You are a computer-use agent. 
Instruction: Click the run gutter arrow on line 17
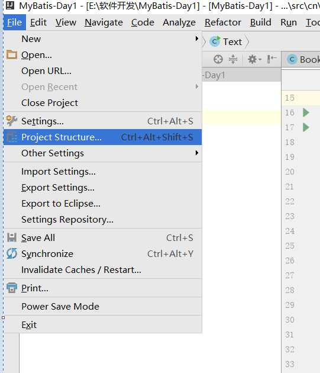[x=306, y=127]
